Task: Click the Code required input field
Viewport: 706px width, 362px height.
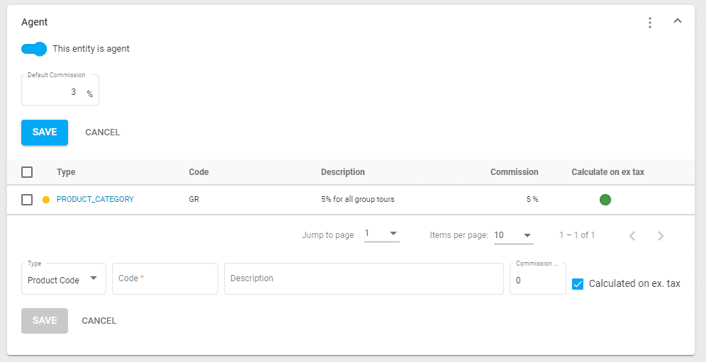Action: coord(164,278)
